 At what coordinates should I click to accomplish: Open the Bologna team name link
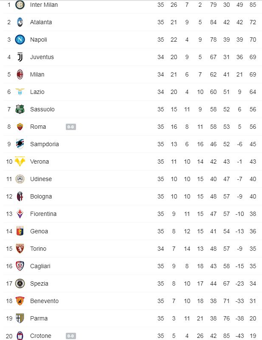41,196
